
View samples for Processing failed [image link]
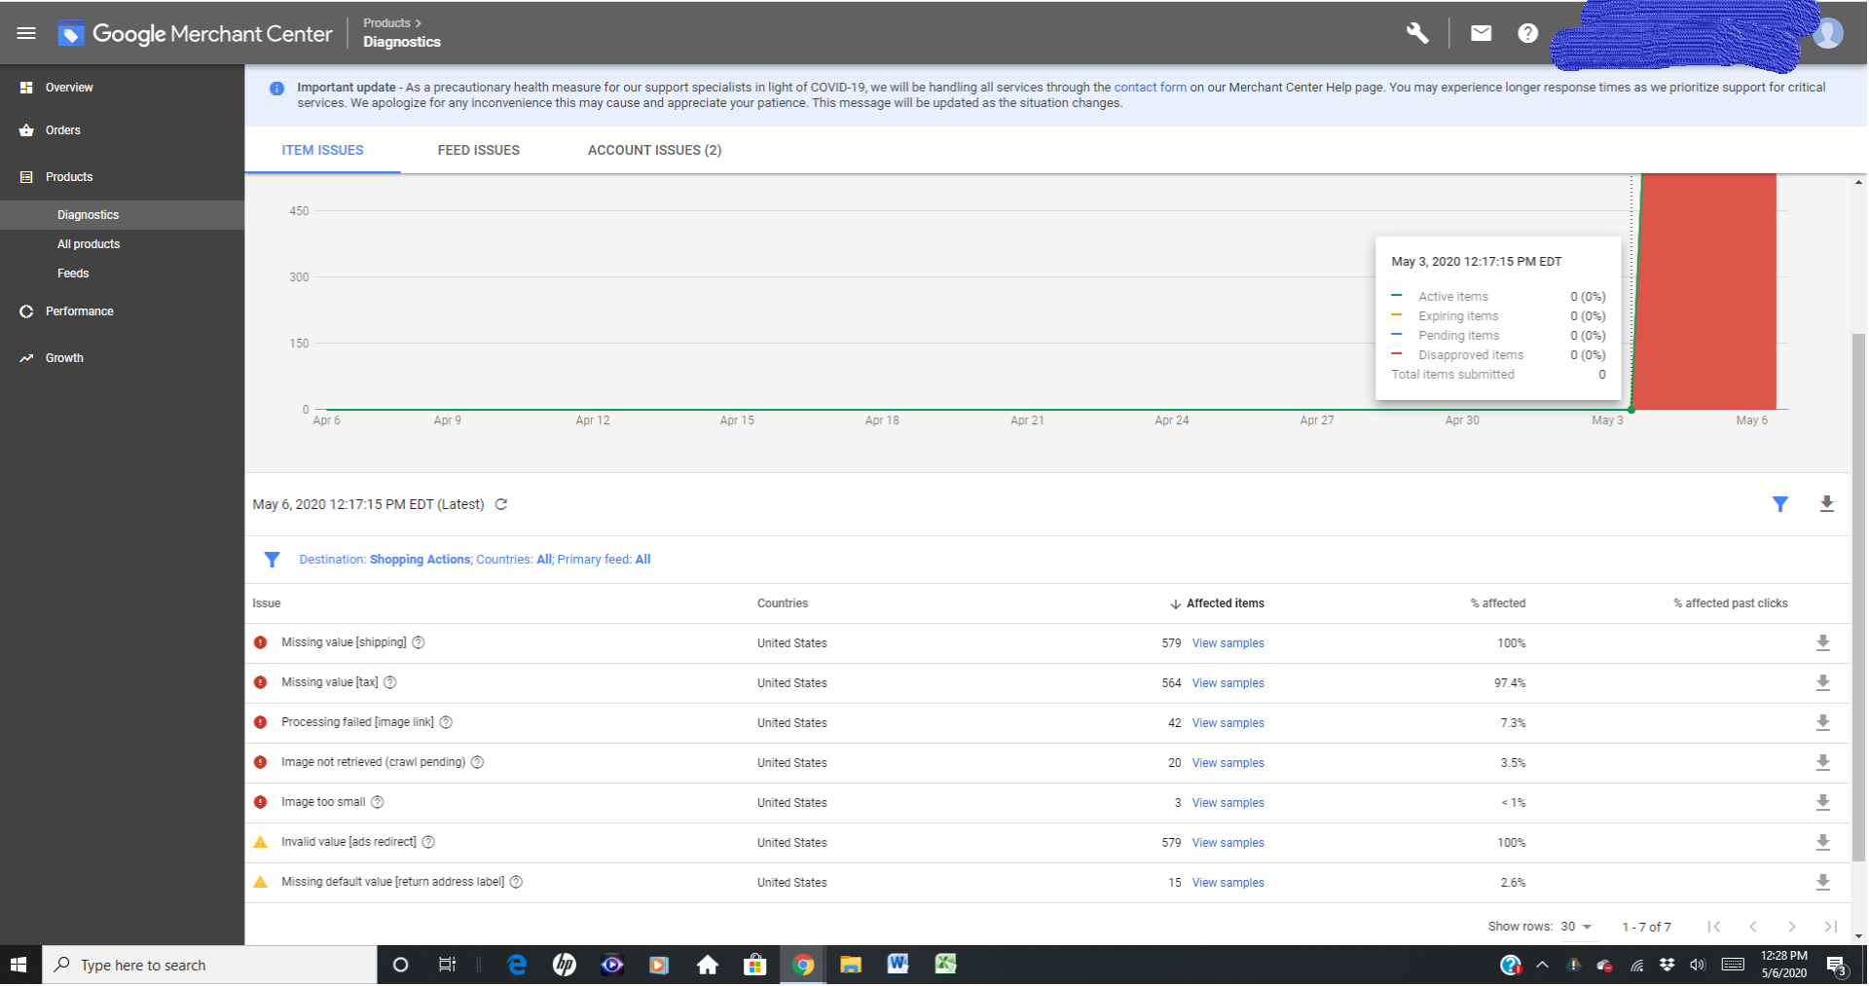[x=1228, y=723]
